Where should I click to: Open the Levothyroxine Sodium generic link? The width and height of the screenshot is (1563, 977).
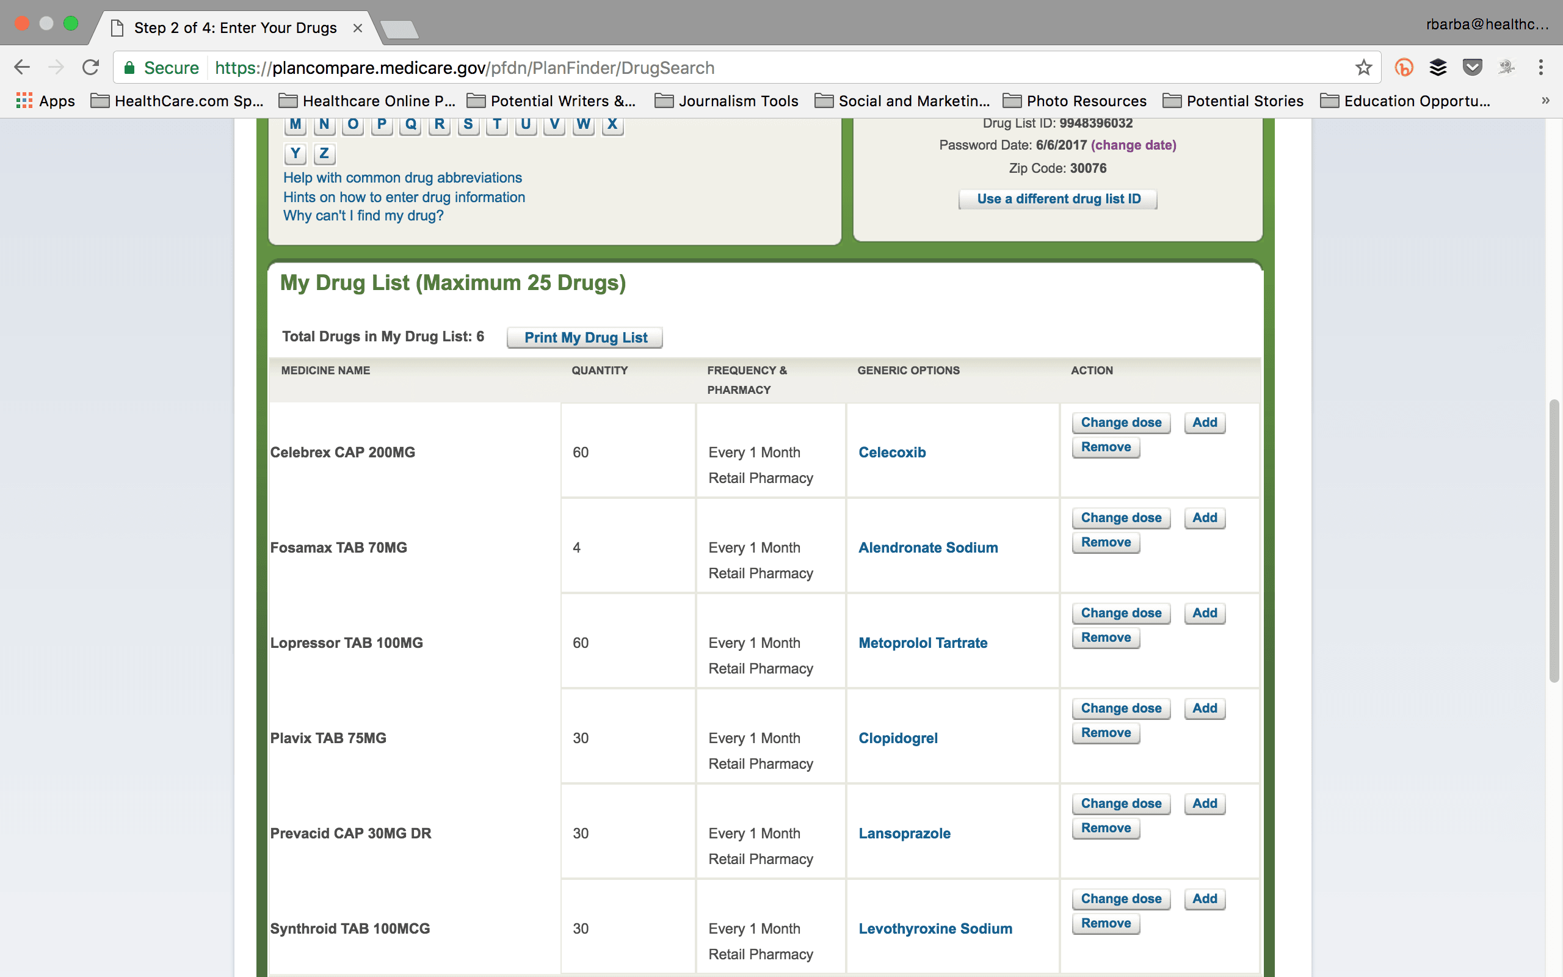[935, 929]
